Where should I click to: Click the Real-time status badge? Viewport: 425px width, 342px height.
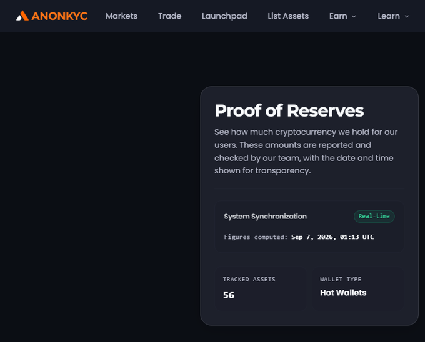(x=374, y=216)
